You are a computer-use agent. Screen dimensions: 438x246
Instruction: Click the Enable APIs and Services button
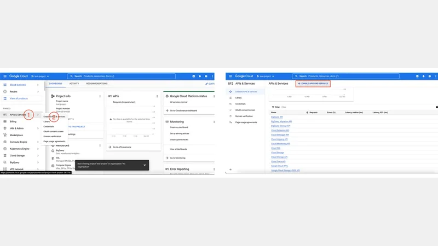point(313,84)
